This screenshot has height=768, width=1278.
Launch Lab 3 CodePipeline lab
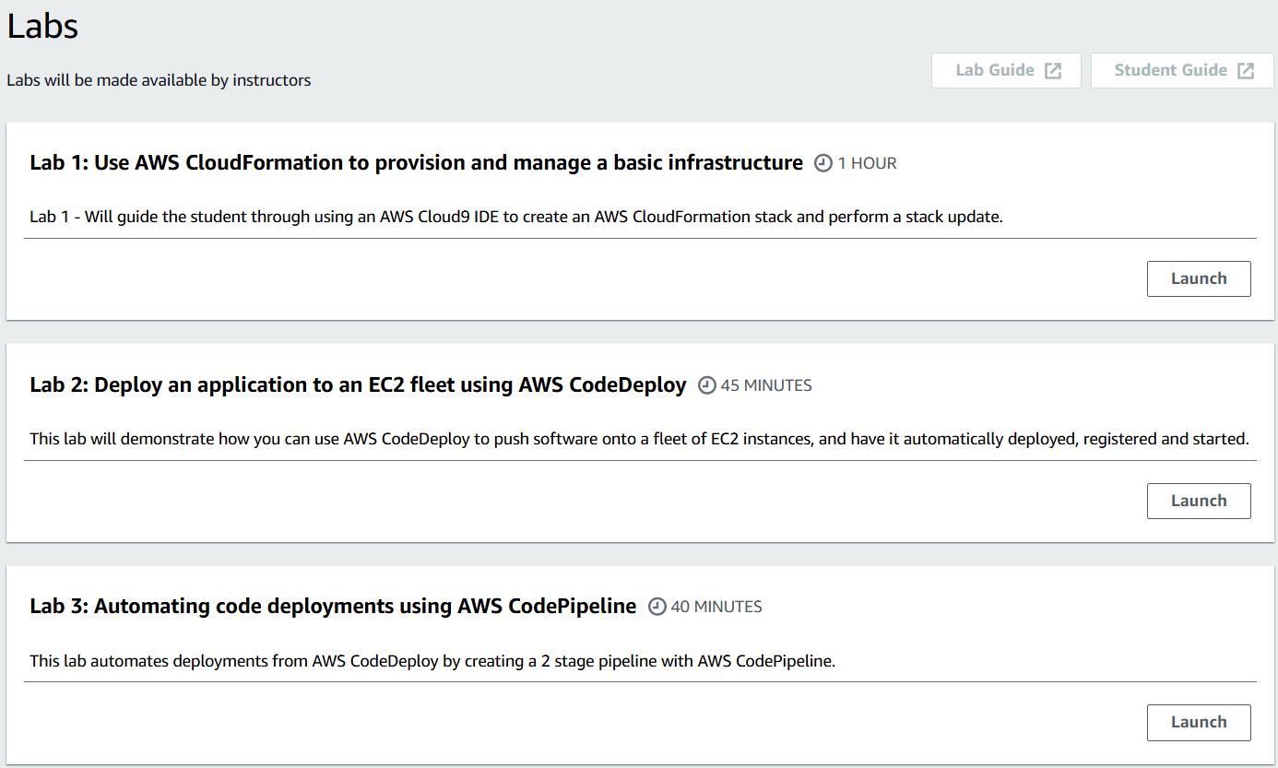click(x=1199, y=722)
